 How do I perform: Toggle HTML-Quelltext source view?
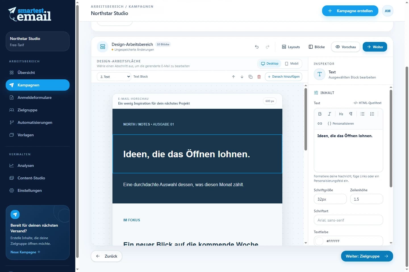point(368,103)
